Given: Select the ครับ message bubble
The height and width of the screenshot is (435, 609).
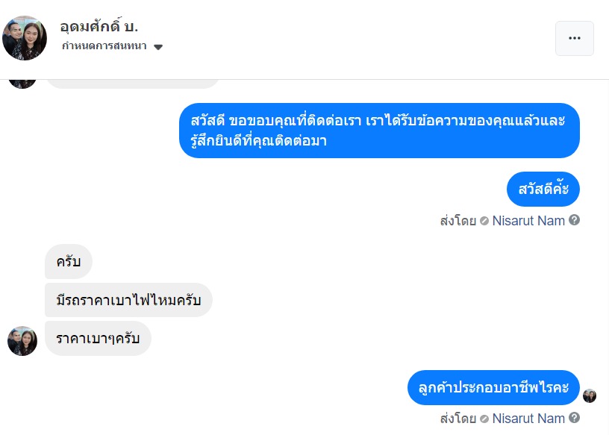Looking at the screenshot, I should [x=69, y=262].
